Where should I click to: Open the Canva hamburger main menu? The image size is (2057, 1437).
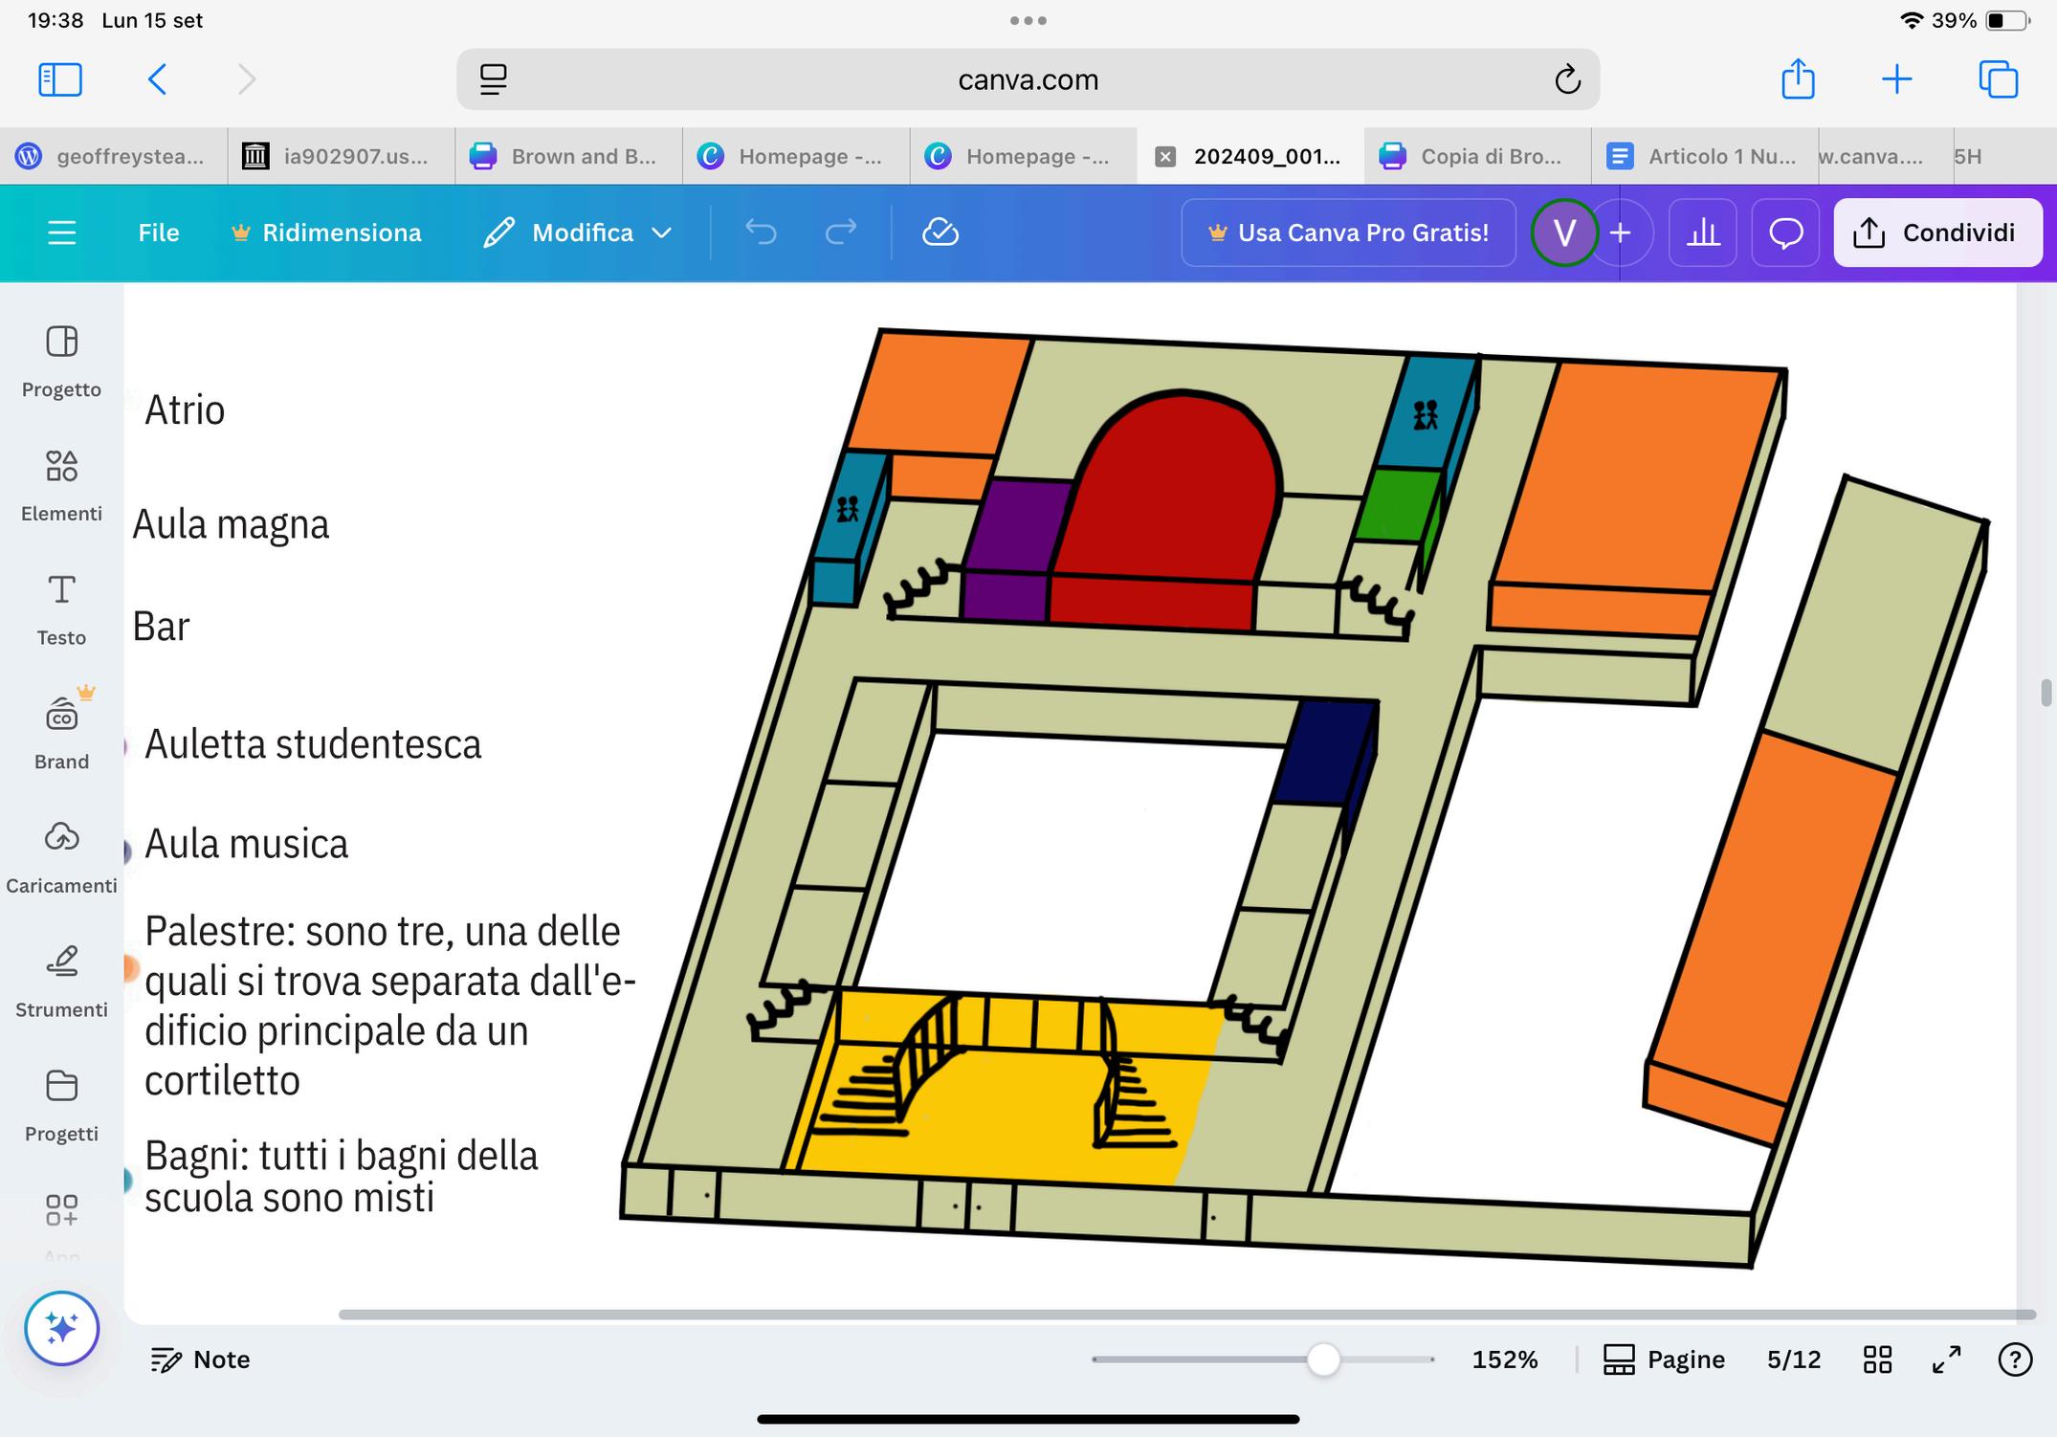pos(62,232)
